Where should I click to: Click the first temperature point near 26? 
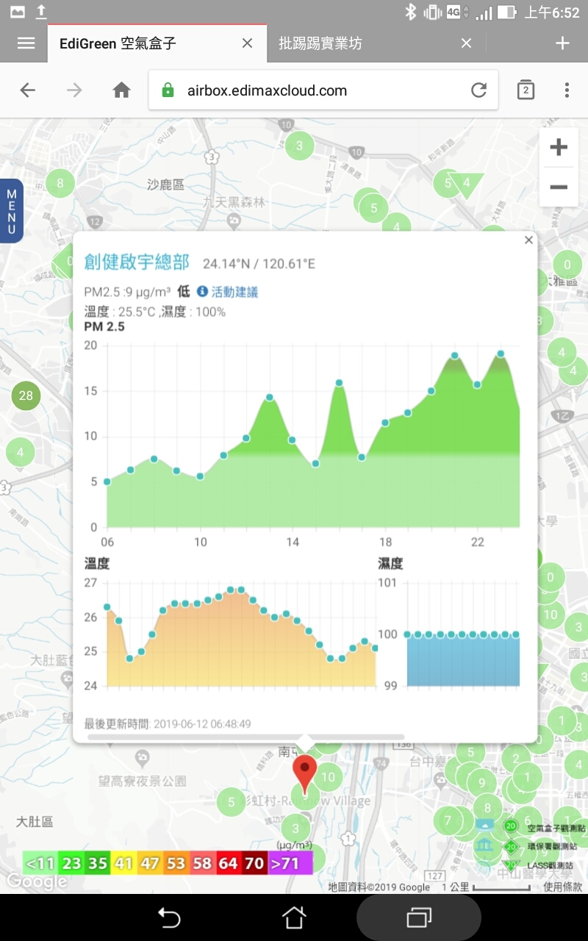click(107, 607)
